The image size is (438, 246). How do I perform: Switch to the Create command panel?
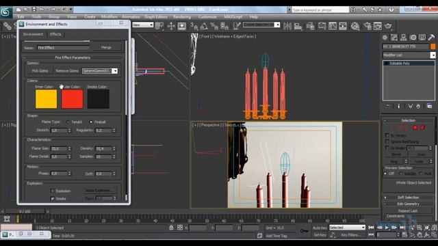click(385, 38)
